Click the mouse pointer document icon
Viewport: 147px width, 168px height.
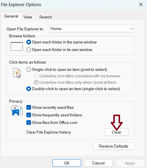tap(17, 73)
